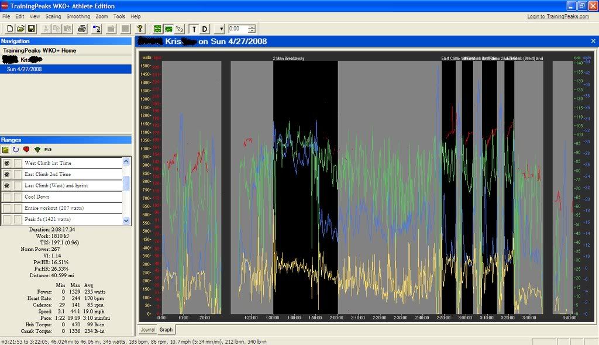Click the device download icon
This screenshot has height=345, width=599.
[x=97, y=29]
